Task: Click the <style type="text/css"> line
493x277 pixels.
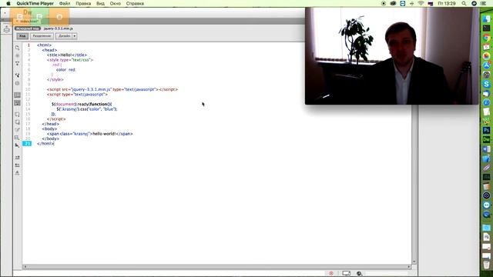Action: (x=70, y=60)
